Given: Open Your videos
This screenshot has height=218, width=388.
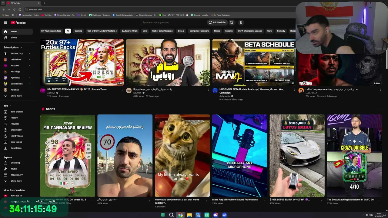Looking at the screenshot, I should tap(17, 142).
